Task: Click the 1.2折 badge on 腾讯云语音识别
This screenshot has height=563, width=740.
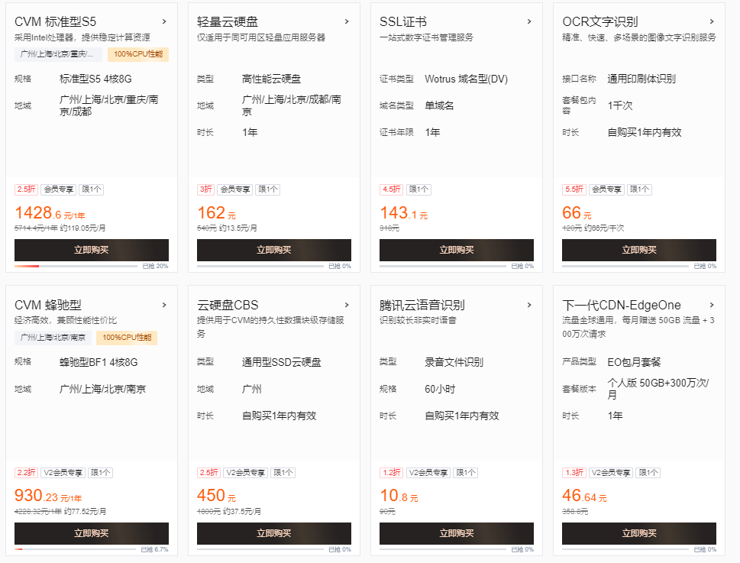Action: (x=392, y=472)
